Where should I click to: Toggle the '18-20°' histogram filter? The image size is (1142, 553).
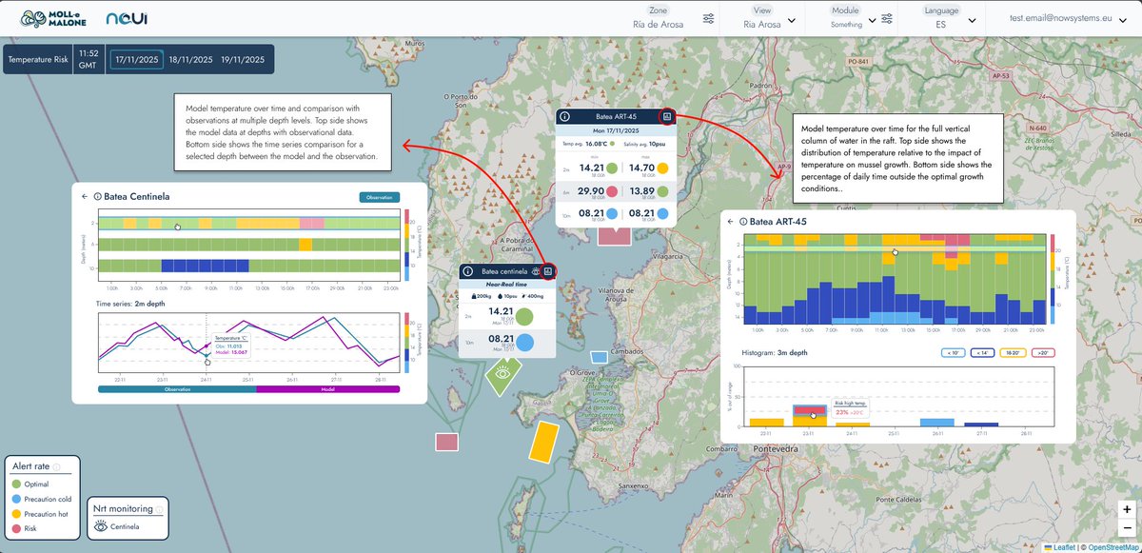coord(1014,352)
